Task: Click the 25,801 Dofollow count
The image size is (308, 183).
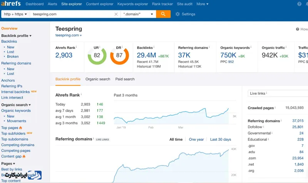Action: pos(298,127)
